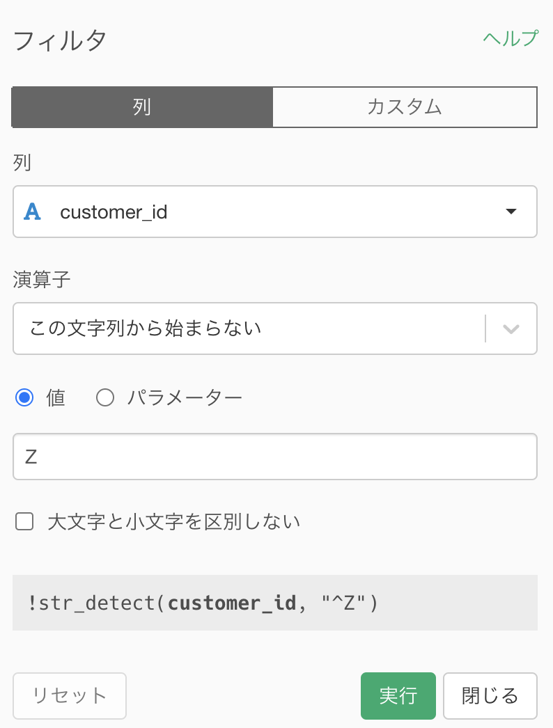Open the customer_id column dropdown

(x=274, y=212)
